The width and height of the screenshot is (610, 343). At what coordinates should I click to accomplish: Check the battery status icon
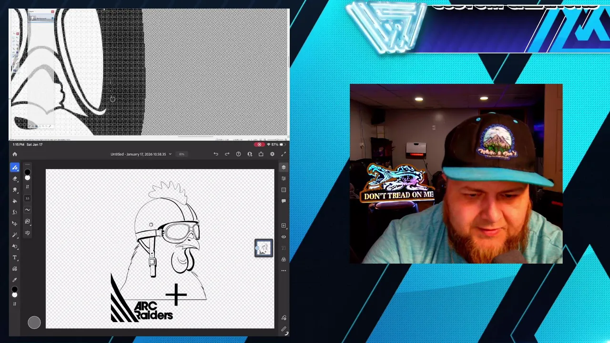point(282,144)
